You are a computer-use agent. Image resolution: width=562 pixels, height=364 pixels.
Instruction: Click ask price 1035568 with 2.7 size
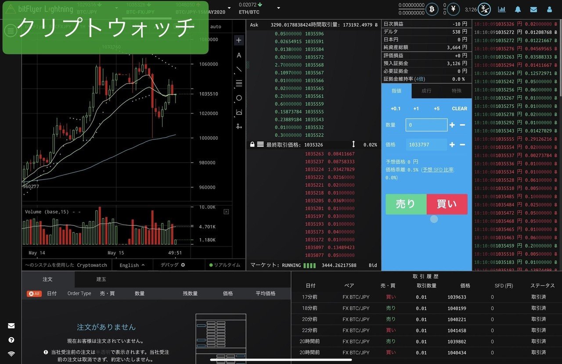[x=314, y=65]
